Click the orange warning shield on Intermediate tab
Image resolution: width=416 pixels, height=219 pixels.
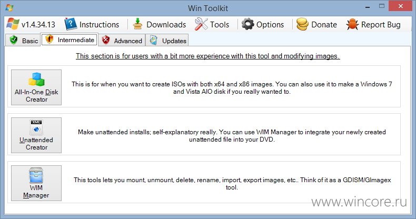click(49, 39)
